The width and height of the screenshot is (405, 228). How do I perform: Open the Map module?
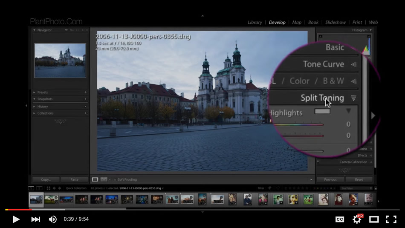point(297,22)
